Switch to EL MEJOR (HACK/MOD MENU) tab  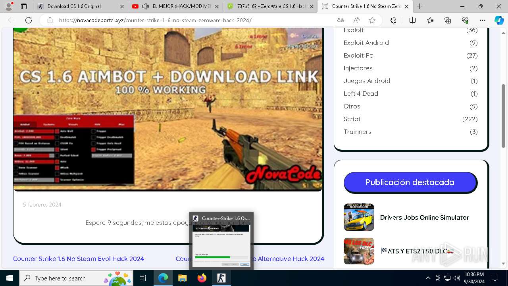[x=175, y=6]
